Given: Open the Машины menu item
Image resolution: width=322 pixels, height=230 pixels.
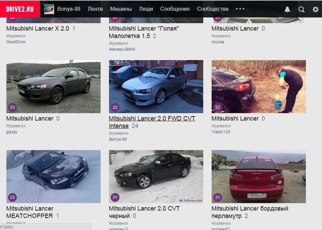Looking at the screenshot, I should pos(121,9).
